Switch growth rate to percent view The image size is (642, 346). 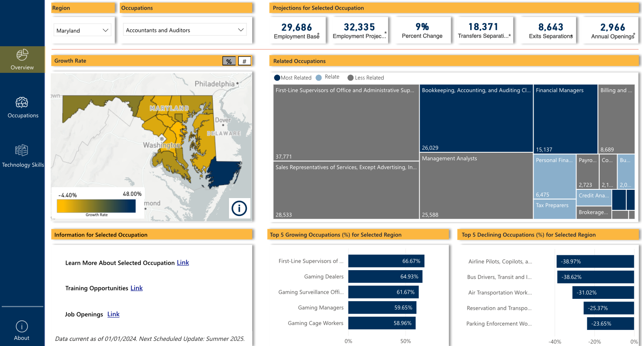pos(229,62)
